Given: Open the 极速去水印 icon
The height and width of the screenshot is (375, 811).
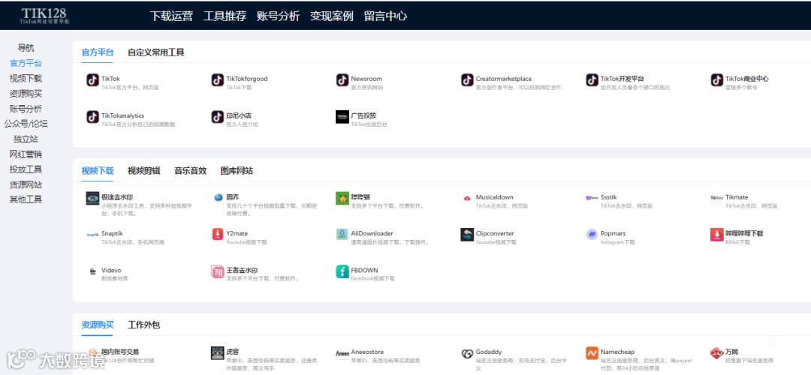Looking at the screenshot, I should 92,198.
